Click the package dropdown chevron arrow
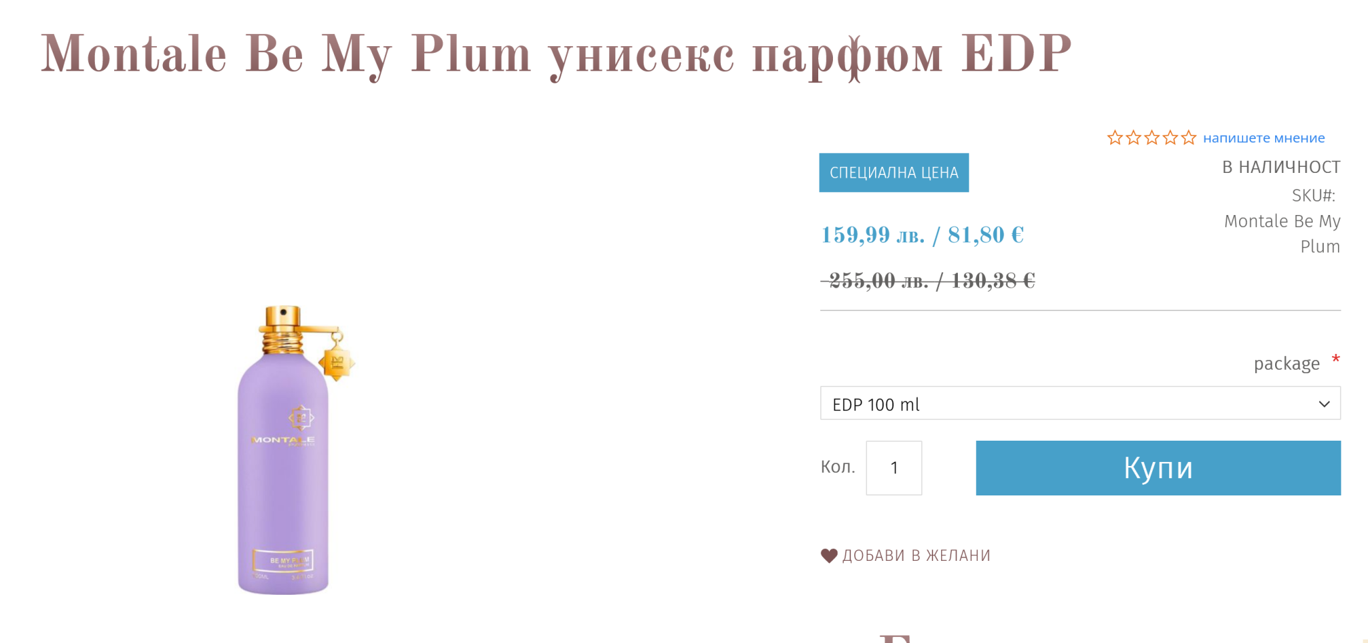 coord(1324,404)
